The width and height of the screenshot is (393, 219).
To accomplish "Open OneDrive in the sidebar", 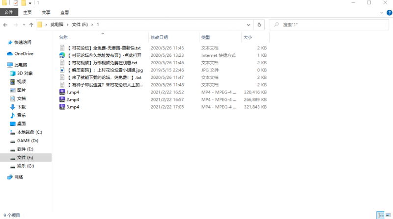I will tap(24, 53).
